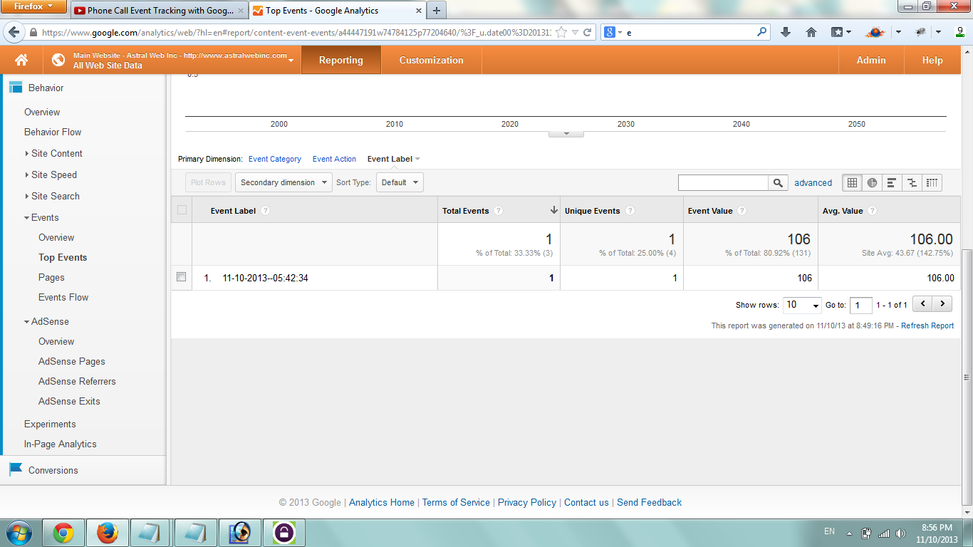Collapse the chart with the arrow handle

(x=566, y=133)
